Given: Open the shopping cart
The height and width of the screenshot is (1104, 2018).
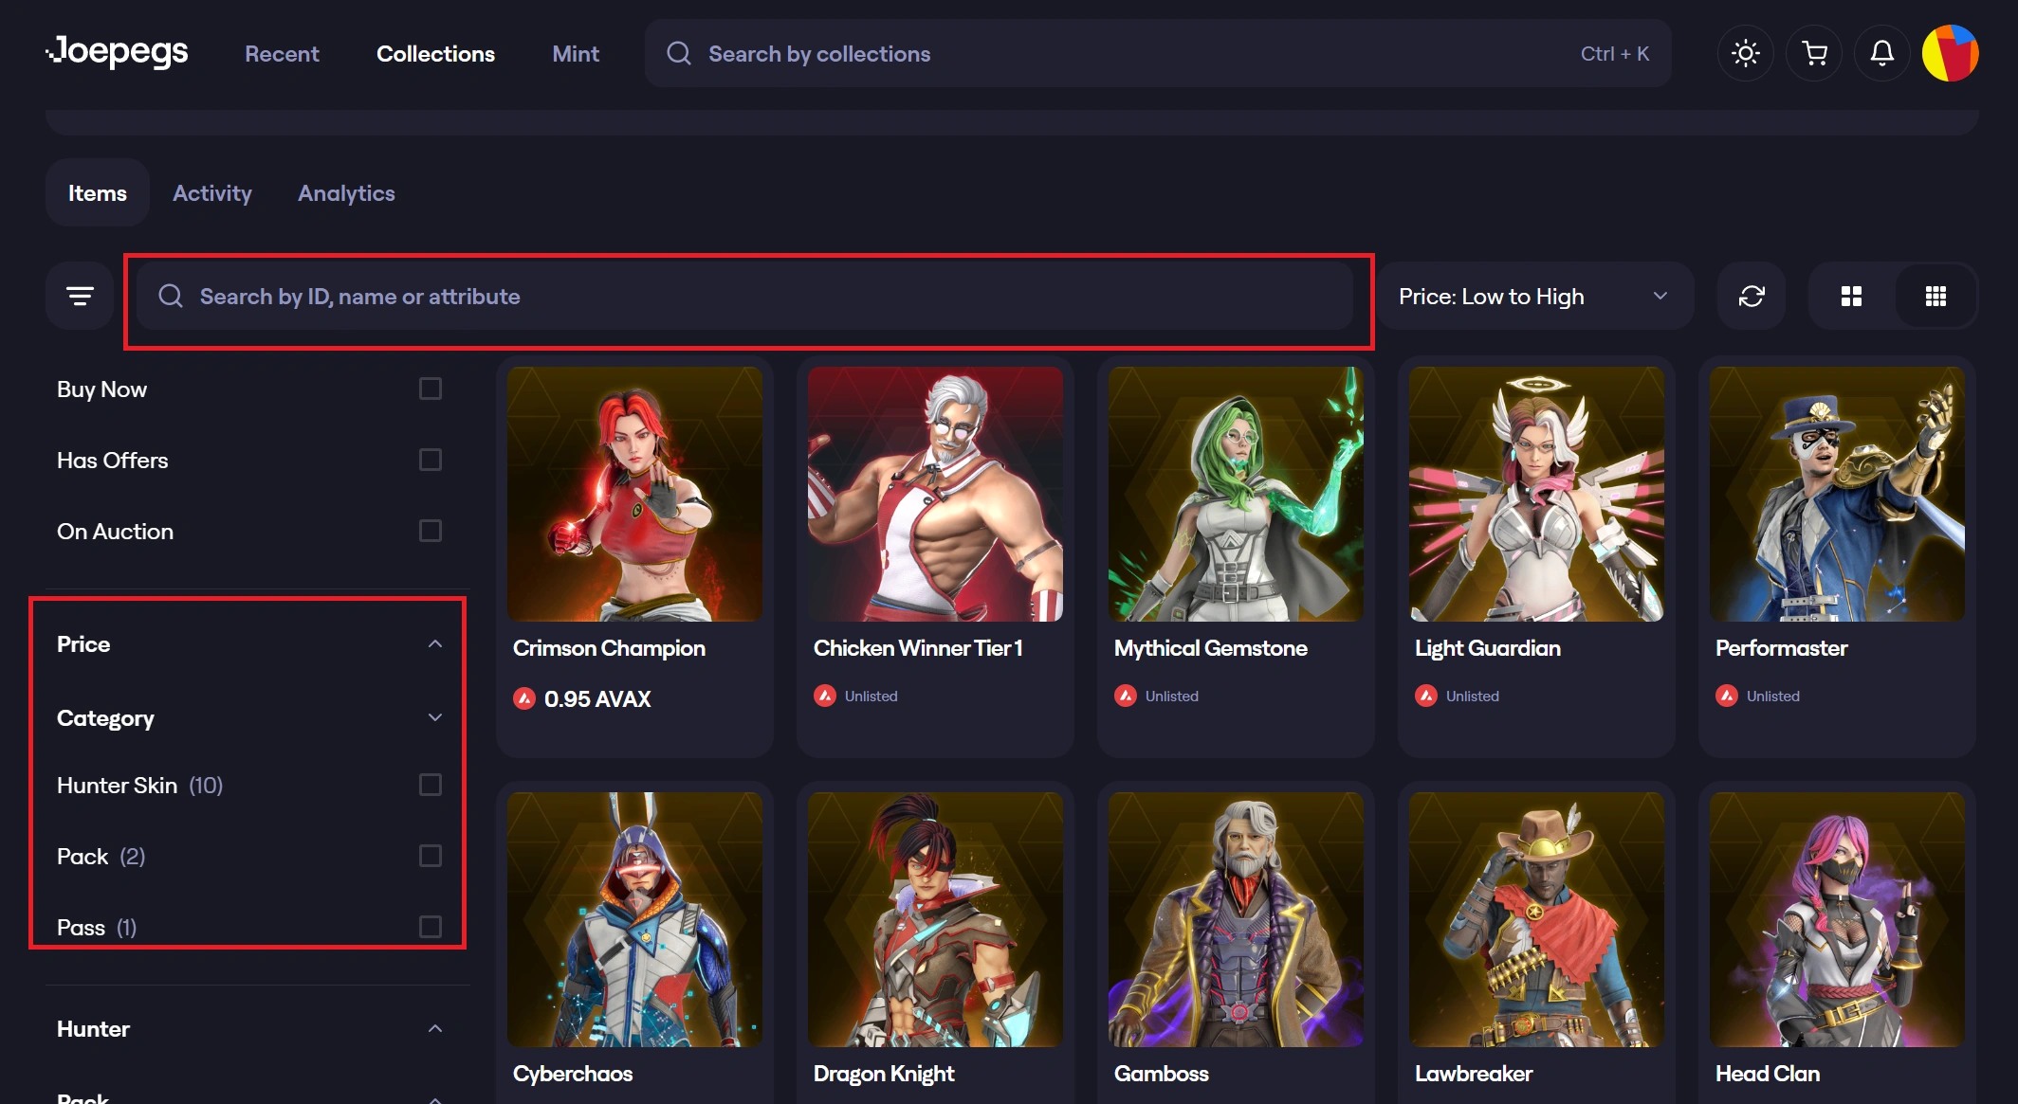Looking at the screenshot, I should 1813,53.
